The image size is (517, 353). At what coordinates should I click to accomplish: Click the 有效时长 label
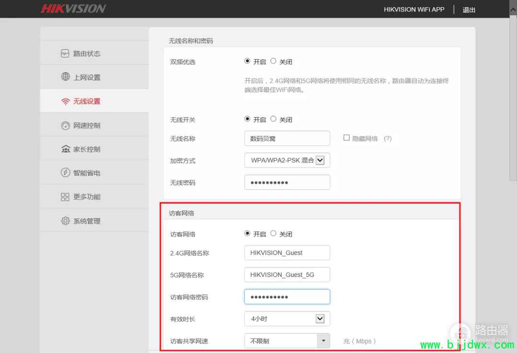pyautogui.click(x=183, y=319)
